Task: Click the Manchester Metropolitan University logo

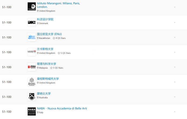Action: (32, 82)
